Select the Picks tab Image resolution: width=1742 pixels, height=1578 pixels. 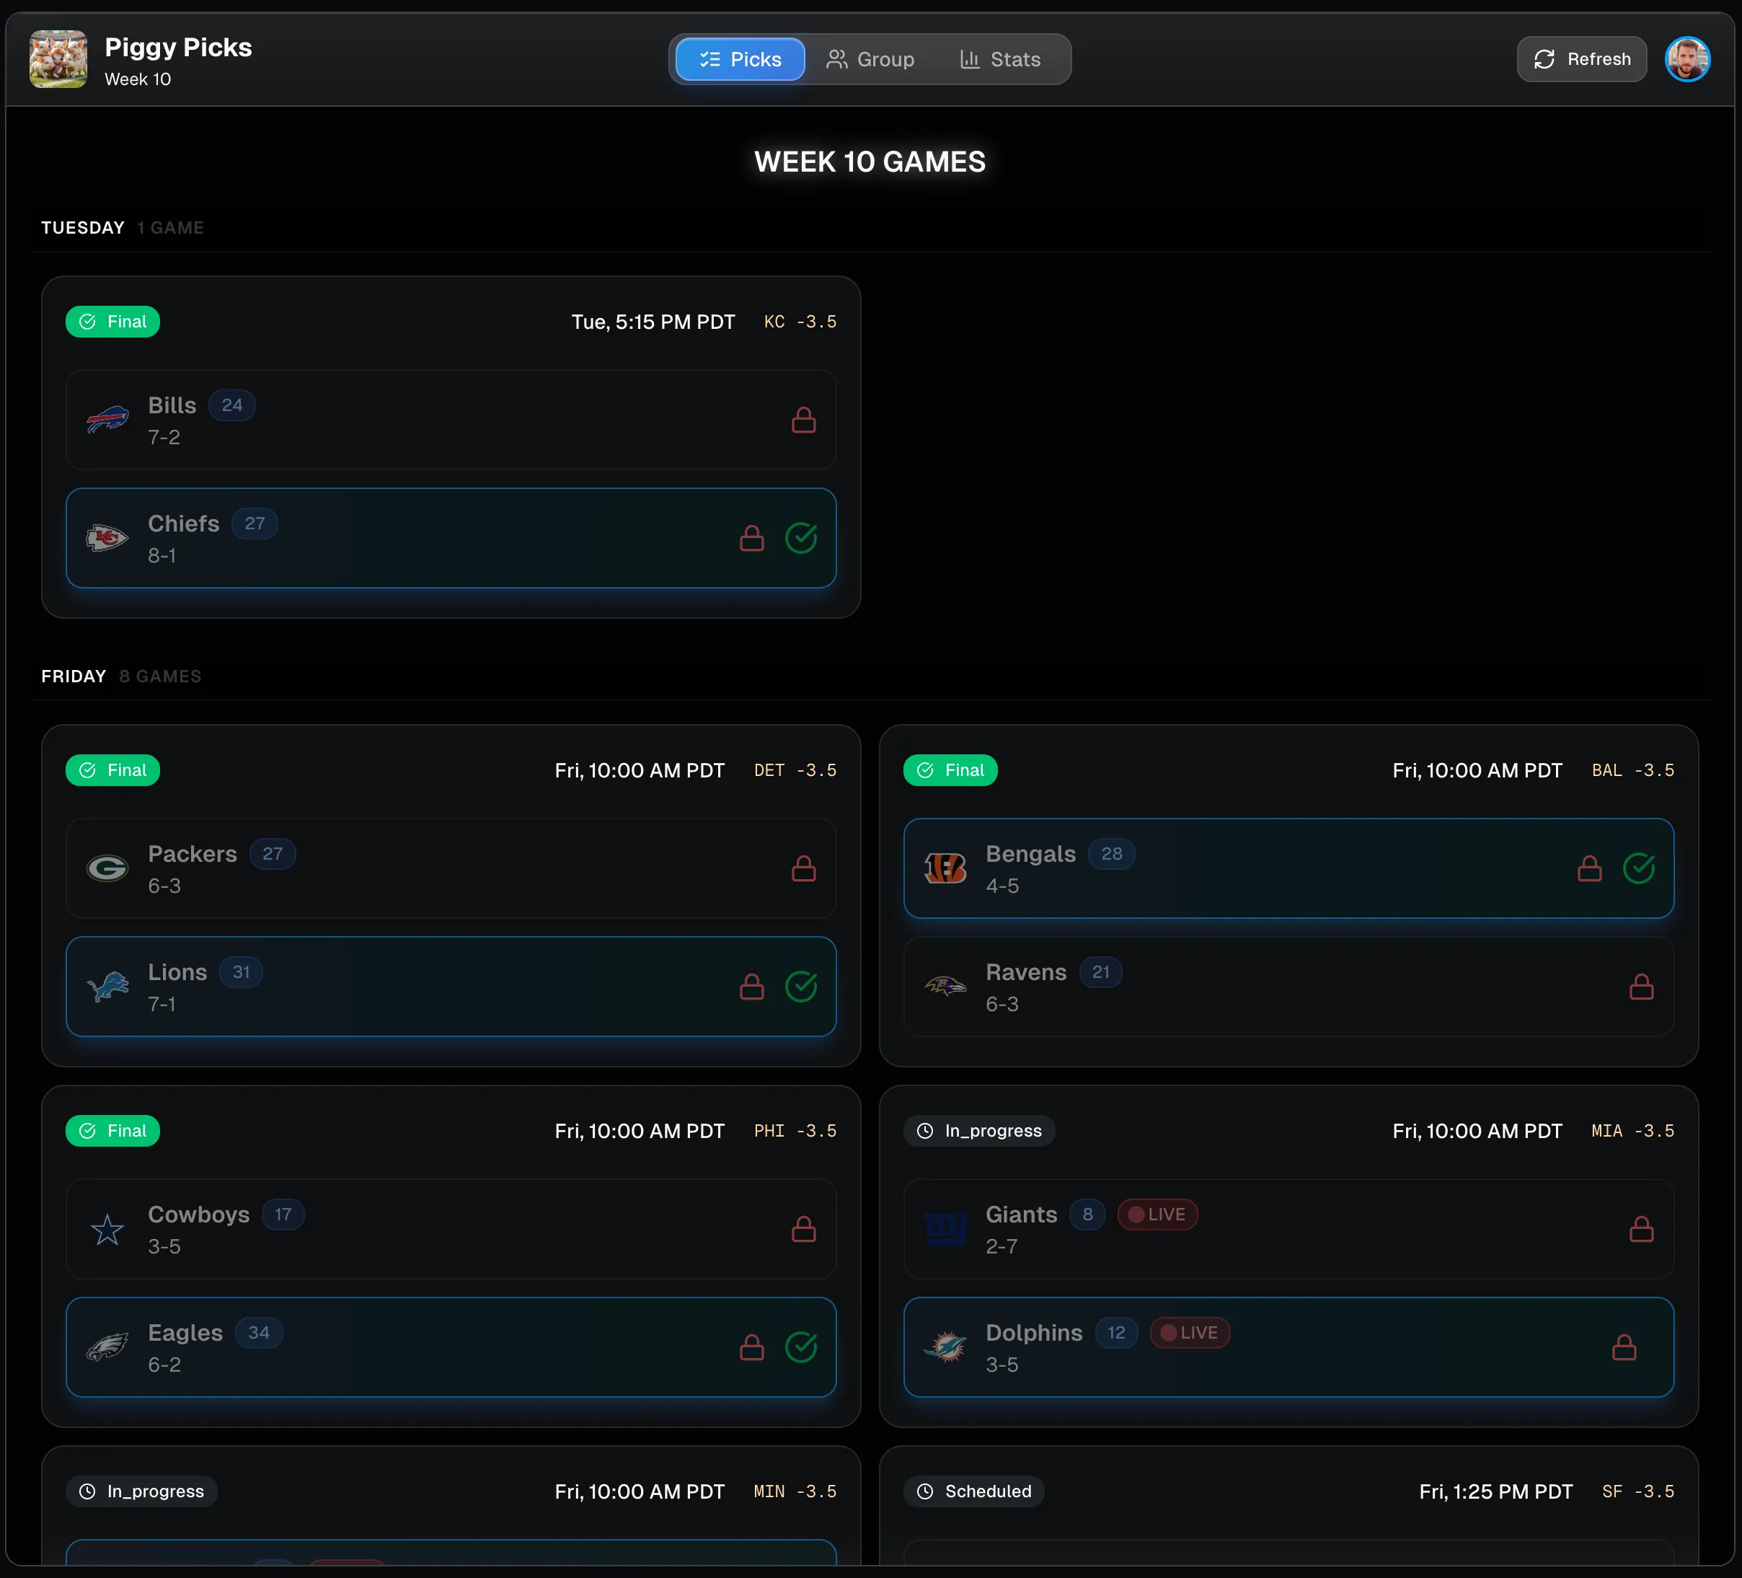(740, 58)
